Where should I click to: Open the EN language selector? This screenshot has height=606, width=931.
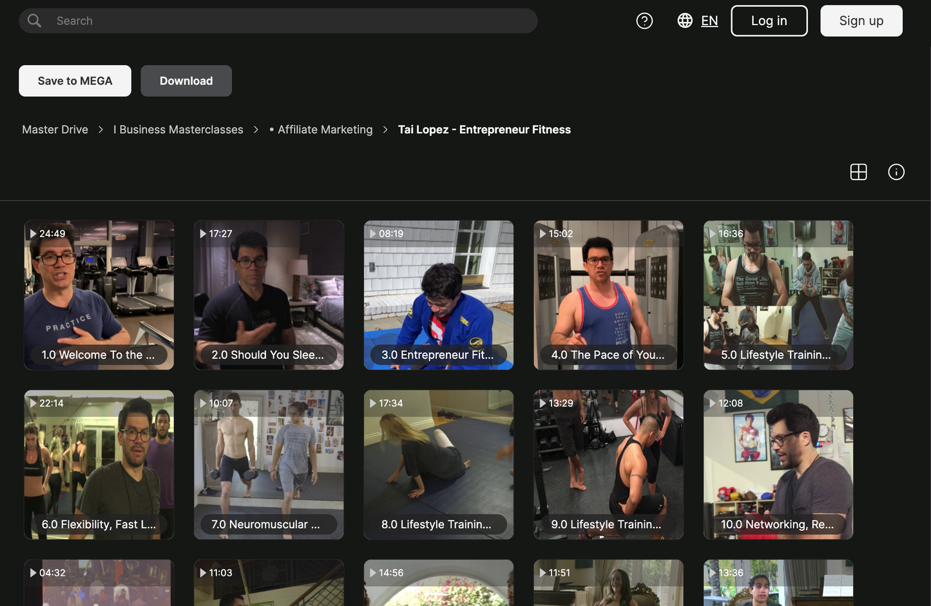click(x=709, y=21)
